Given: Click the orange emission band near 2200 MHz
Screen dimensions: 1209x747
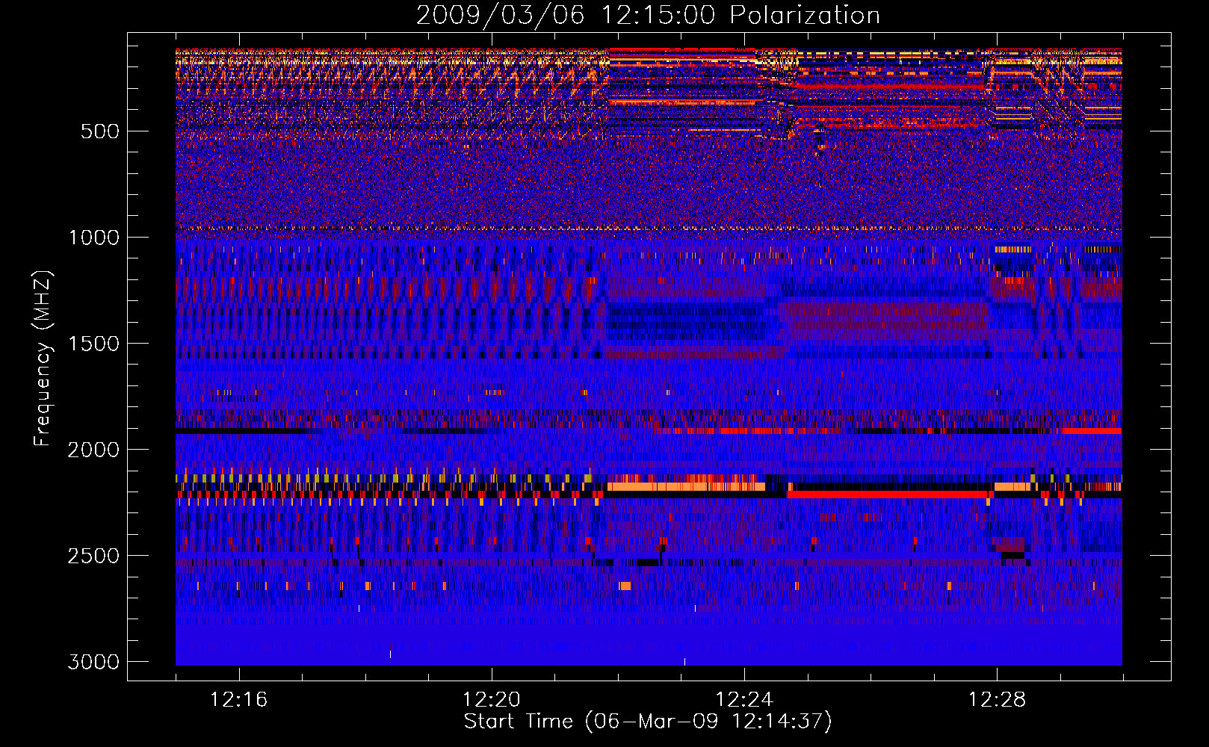Looking at the screenshot, I should [x=687, y=486].
